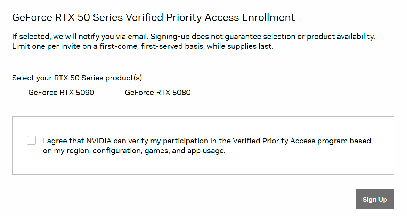The image size is (407, 216).
Task: Tick the GeForce RTX 5080 checkbox
Action: pyautogui.click(x=113, y=92)
